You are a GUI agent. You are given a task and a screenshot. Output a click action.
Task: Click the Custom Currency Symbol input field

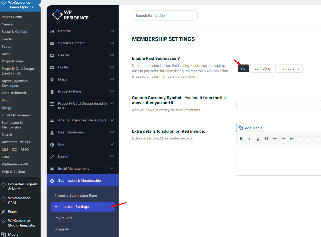click(x=279, y=105)
